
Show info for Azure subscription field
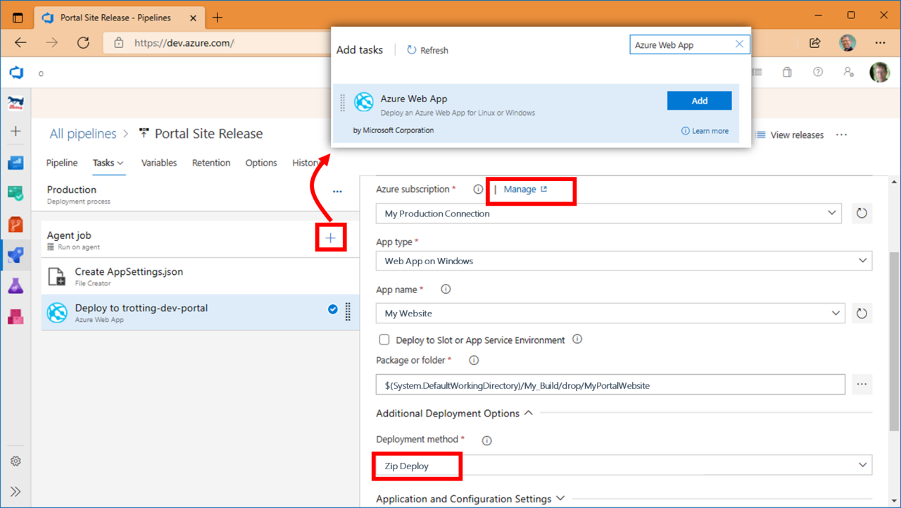pos(478,190)
